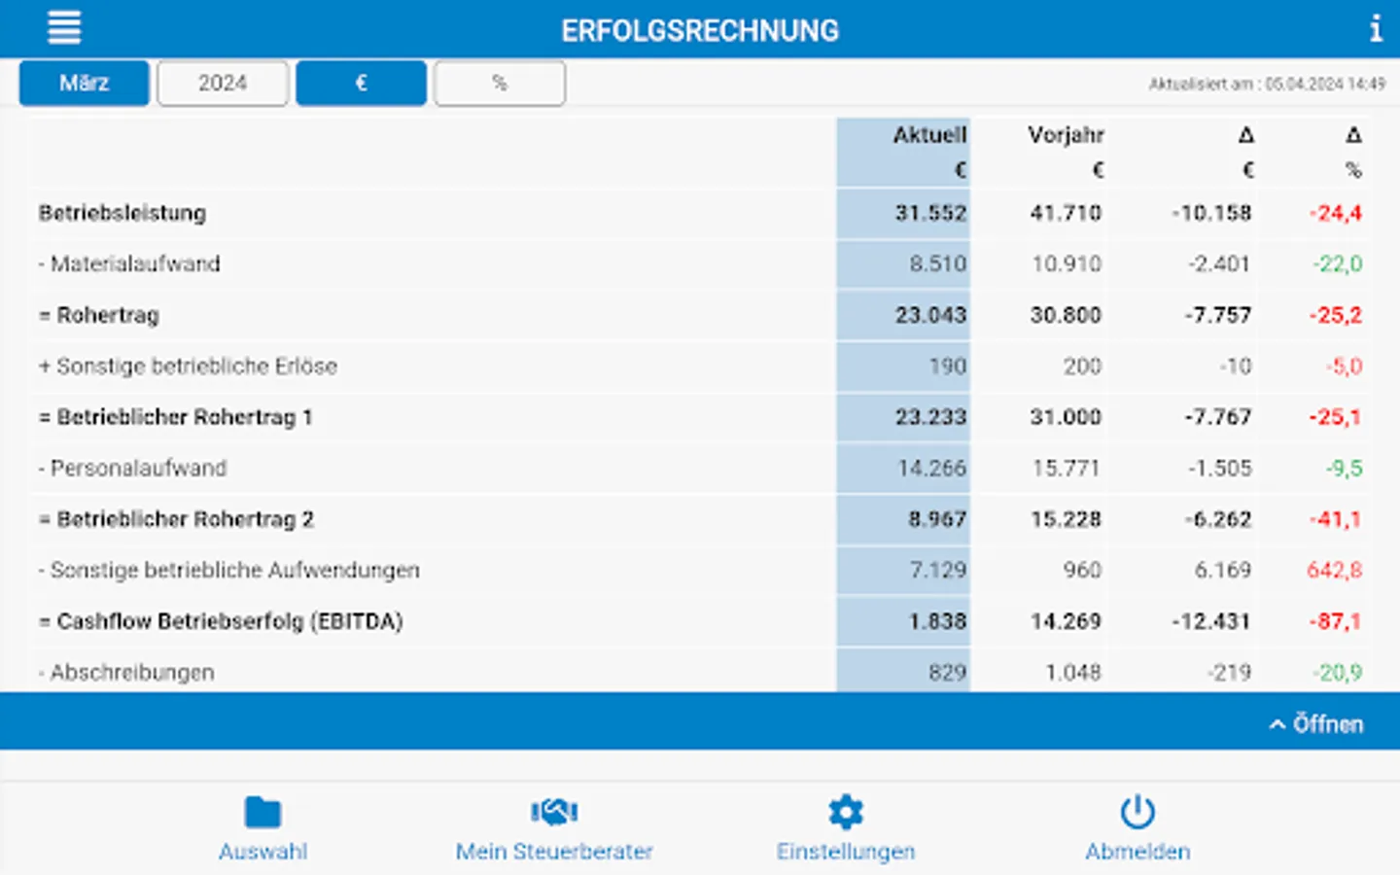
Task: Tap the Mein Steuerberater handshake icon
Action: pyautogui.click(x=554, y=813)
